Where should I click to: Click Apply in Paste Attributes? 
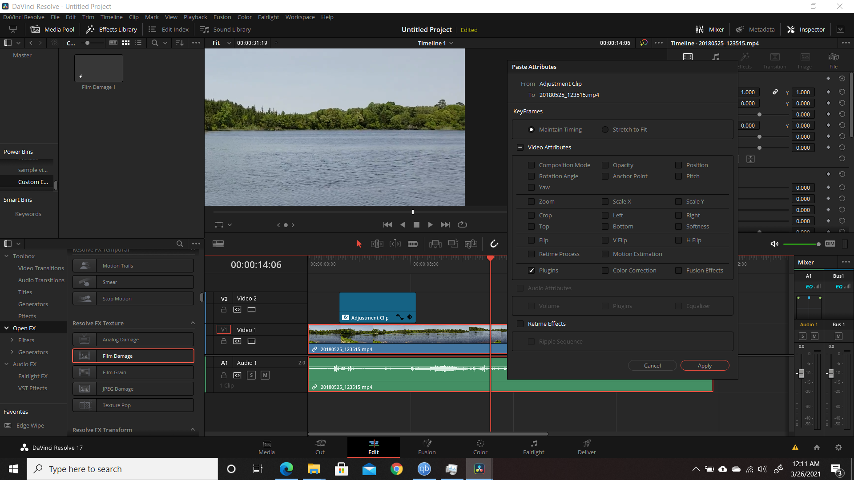pyautogui.click(x=705, y=366)
